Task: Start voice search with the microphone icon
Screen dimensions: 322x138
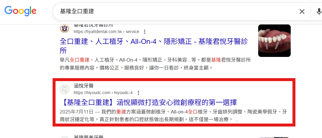Action: tap(318, 11)
